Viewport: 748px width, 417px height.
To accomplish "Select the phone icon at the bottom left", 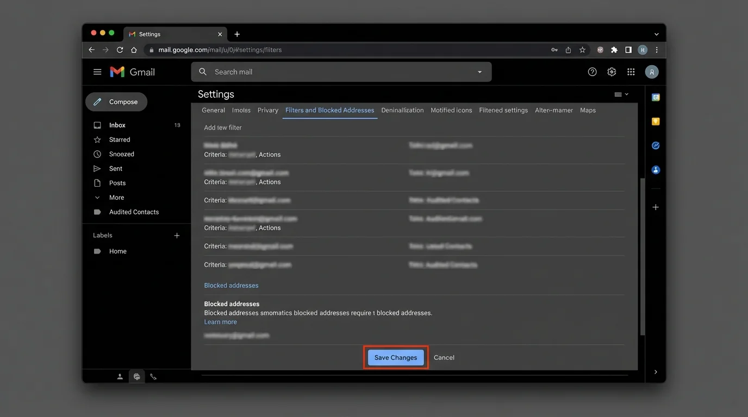I will [153, 376].
